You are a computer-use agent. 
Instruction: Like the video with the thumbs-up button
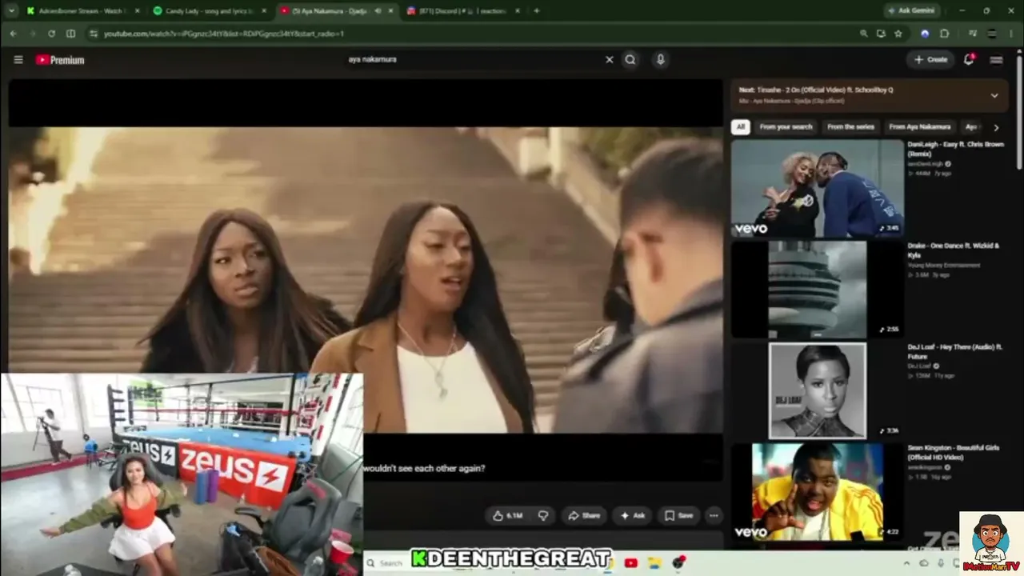508,515
